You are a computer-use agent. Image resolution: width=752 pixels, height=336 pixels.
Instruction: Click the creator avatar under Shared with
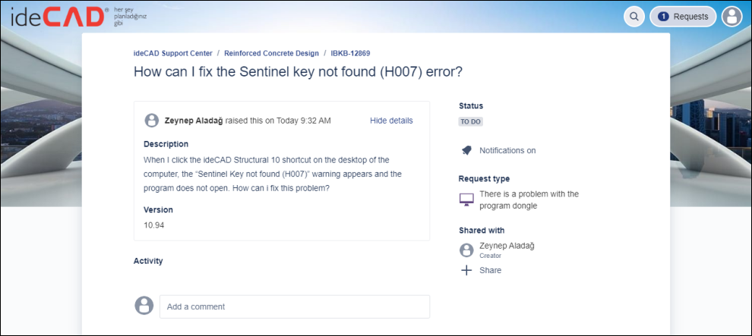pyautogui.click(x=466, y=250)
